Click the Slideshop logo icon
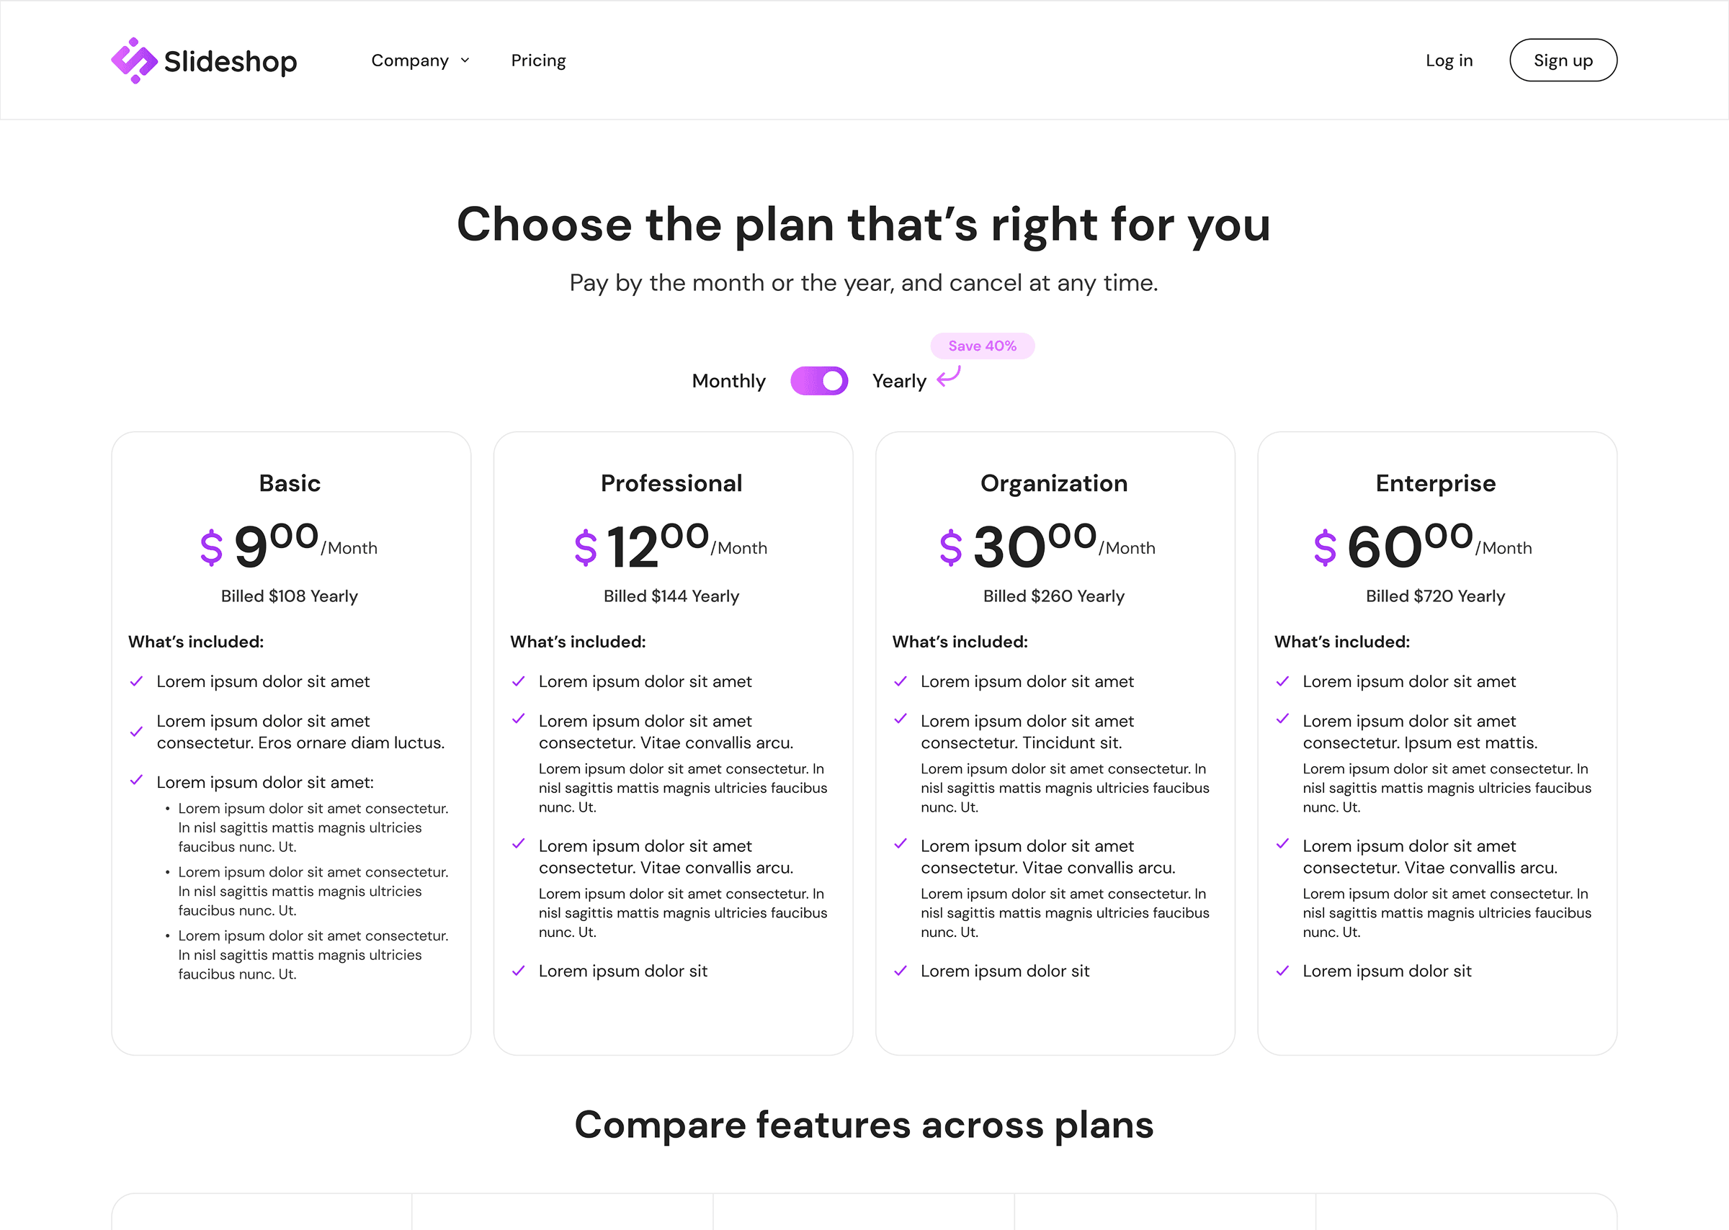 click(133, 60)
